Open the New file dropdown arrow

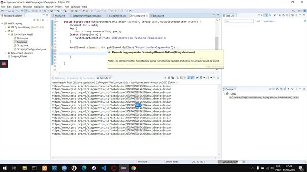6,11
